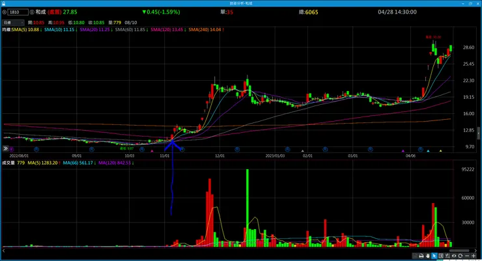
Task: Toggle the eye visibility icon in the bottom toolbar
Action: point(454,256)
